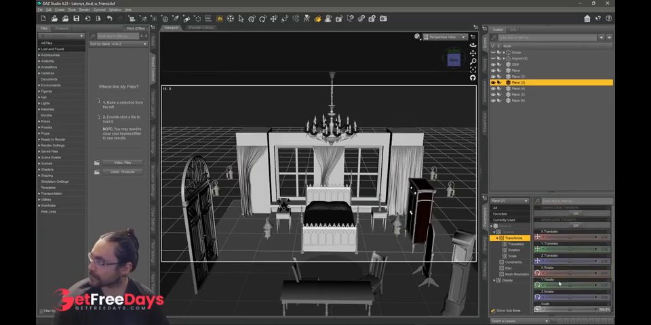Open the Perspective View dropdown
Image resolution: width=651 pixels, height=325 pixels.
pos(446,37)
